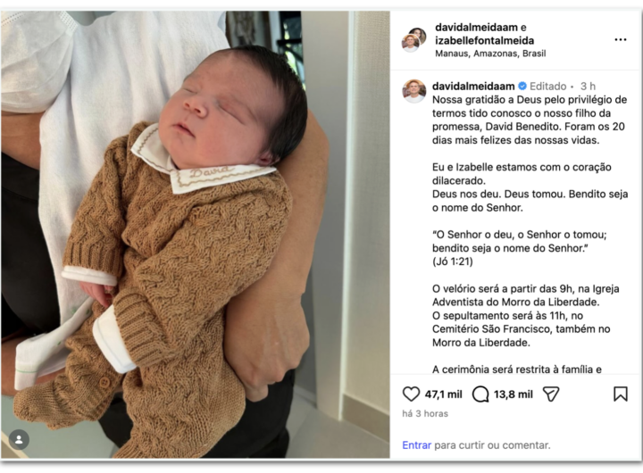Save post with bookmark icon
643x473 pixels.
tap(621, 394)
